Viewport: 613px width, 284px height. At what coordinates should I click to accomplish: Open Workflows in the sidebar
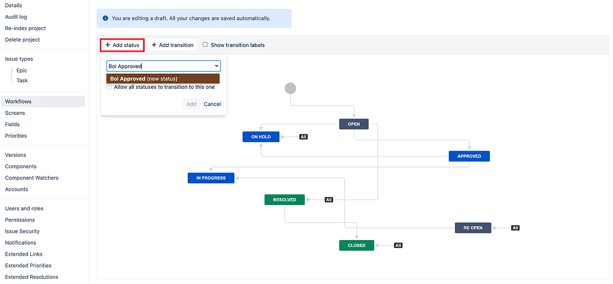18,101
